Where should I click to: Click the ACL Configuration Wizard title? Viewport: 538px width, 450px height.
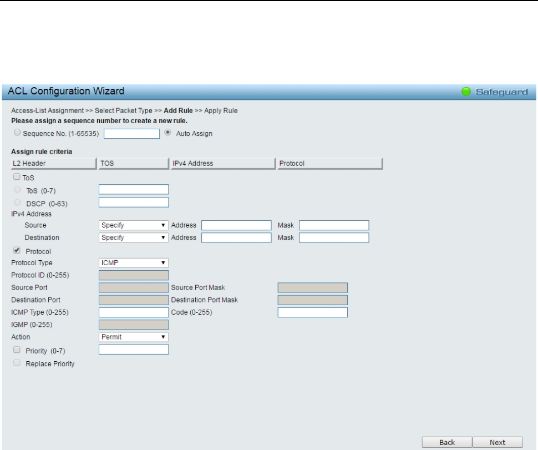66,91
